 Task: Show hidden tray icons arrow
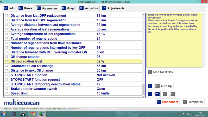pyautogui.click(x=177, y=114)
